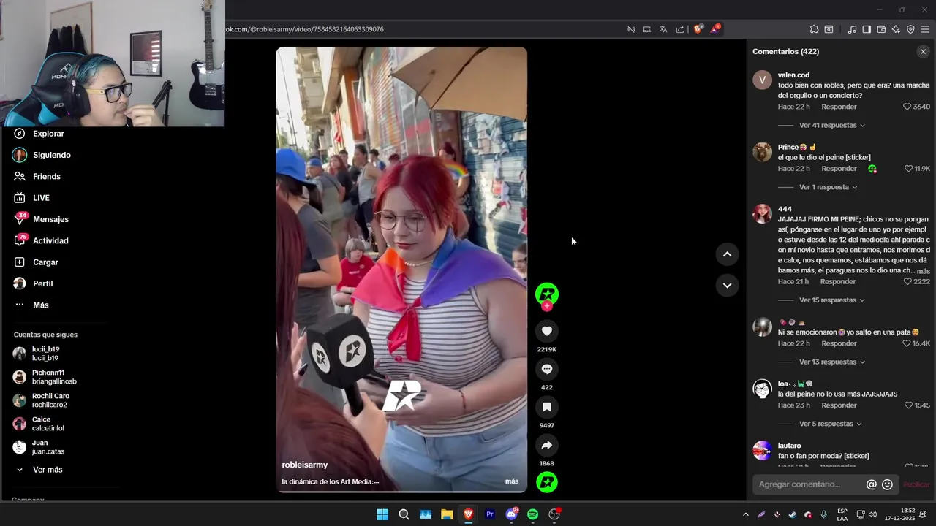Viewport: 936px width, 526px height.
Task: Expand the long comment by 444 with 'más'
Action: [924, 271]
